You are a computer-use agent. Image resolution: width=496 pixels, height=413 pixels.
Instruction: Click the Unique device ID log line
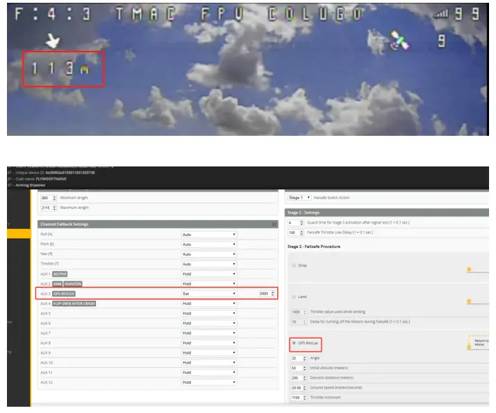[51, 173]
